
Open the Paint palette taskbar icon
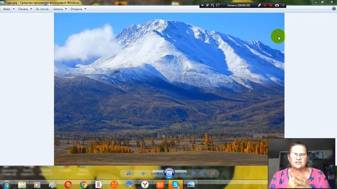point(52,184)
